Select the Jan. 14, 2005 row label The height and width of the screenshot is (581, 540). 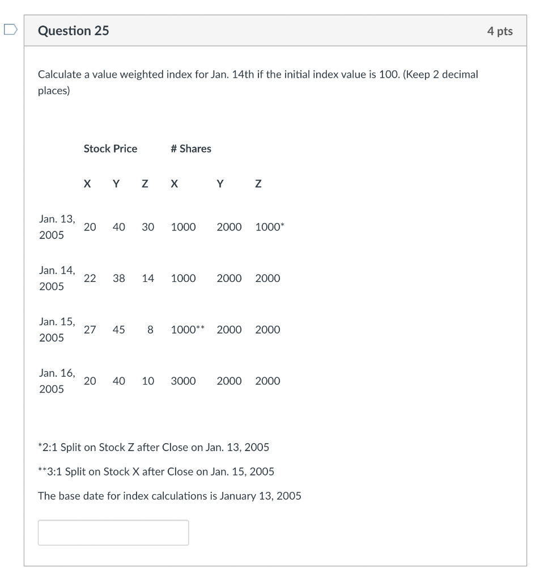[x=57, y=278]
